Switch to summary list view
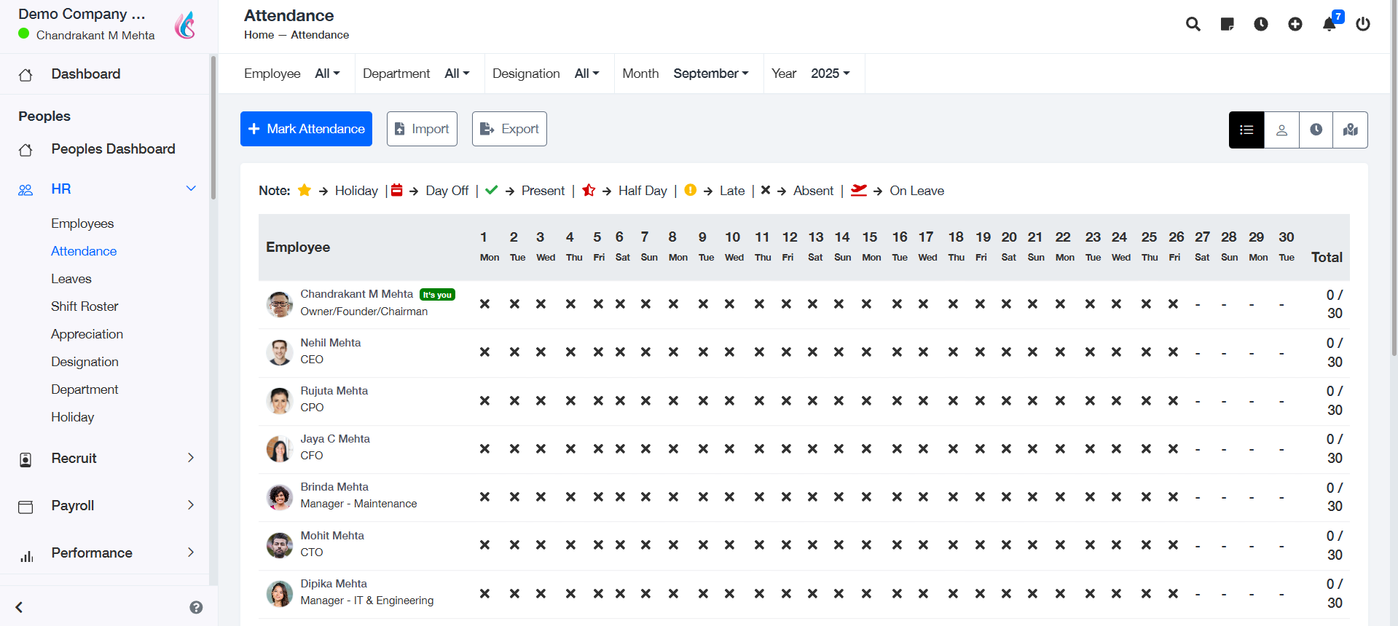The width and height of the screenshot is (1398, 626). 1246,130
